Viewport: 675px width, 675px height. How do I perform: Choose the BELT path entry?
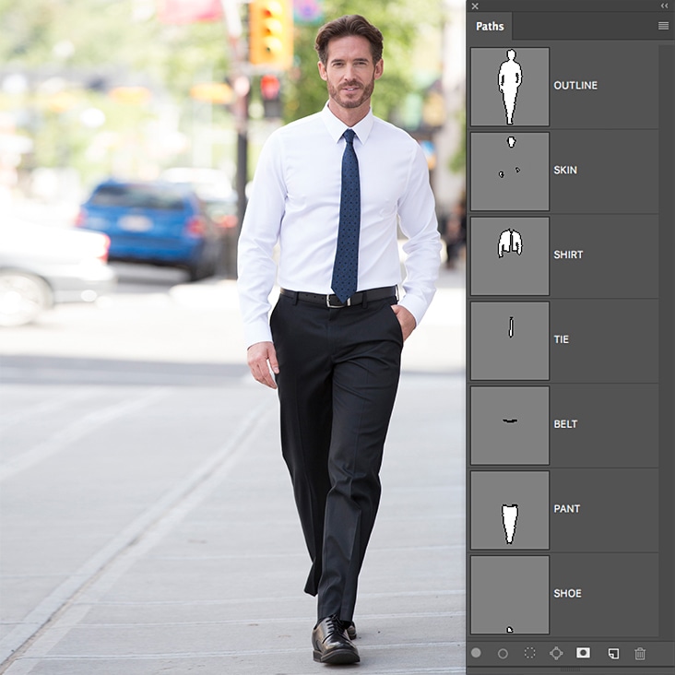point(564,424)
